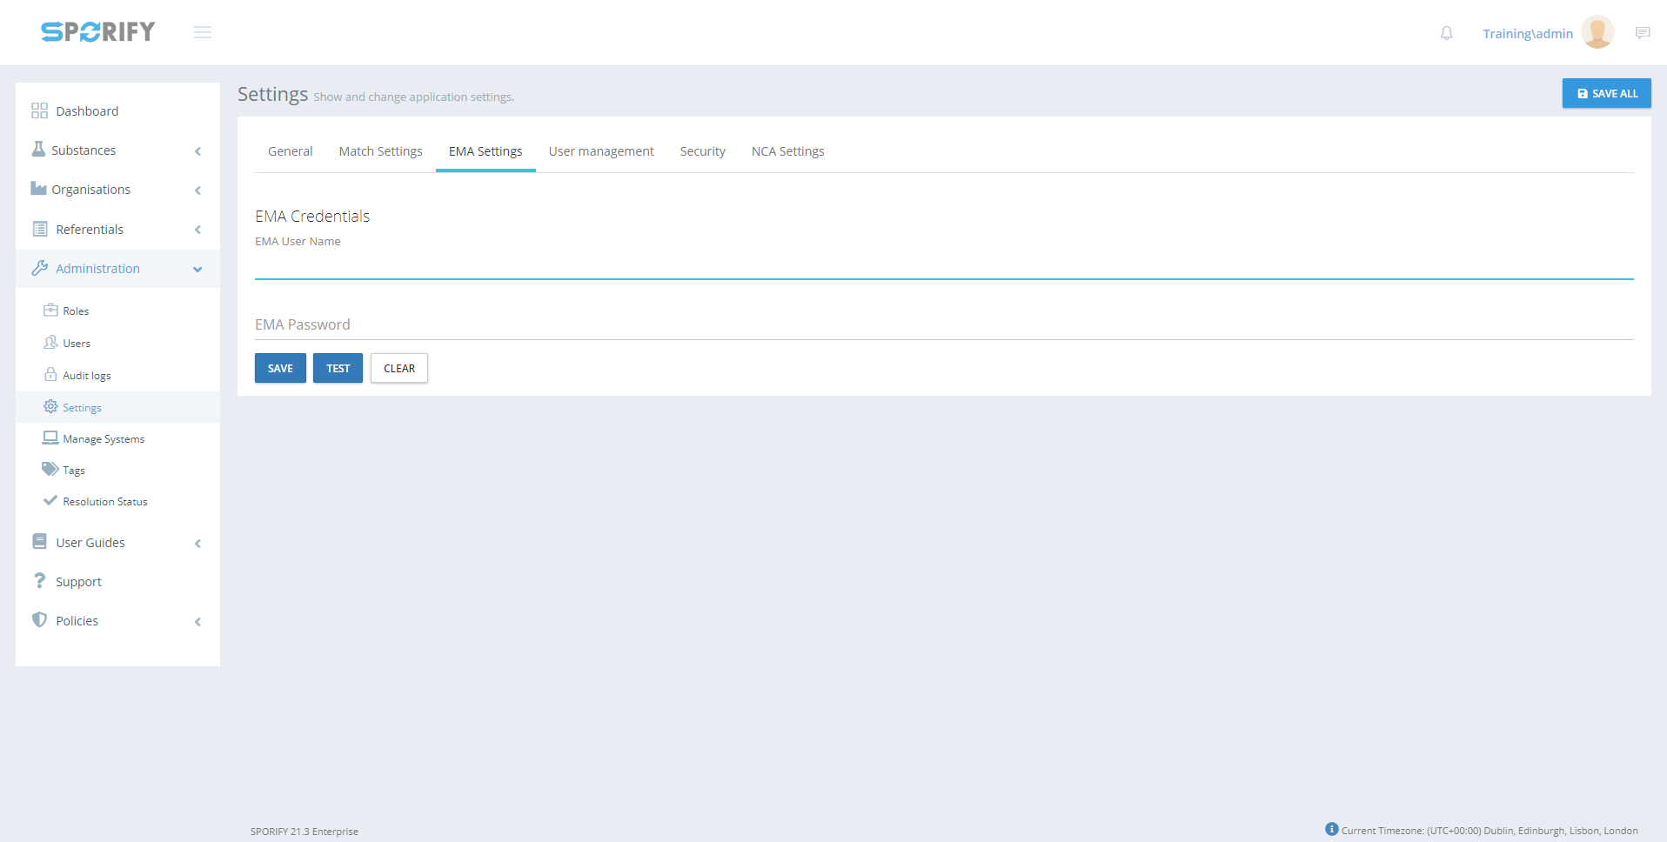
Task: Click the Test credentials button
Action: 338,368
